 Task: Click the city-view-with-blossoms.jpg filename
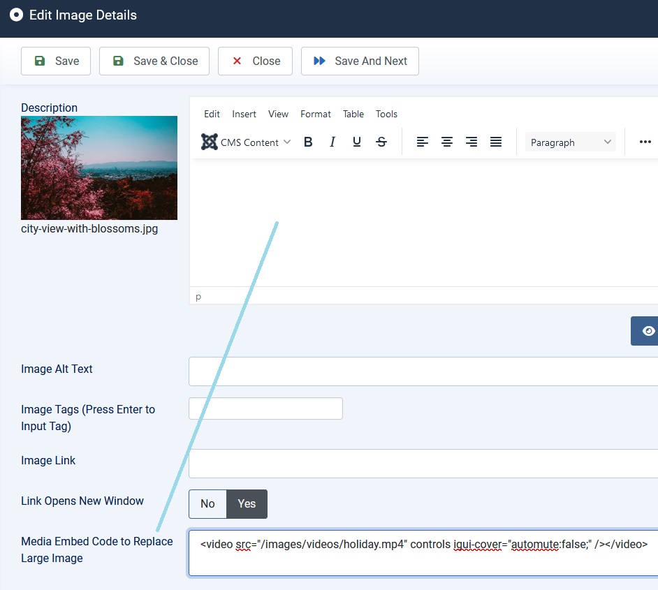point(89,229)
